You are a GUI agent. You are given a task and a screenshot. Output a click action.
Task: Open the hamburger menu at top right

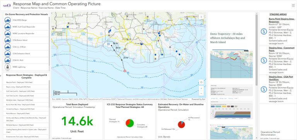[x=293, y=5]
